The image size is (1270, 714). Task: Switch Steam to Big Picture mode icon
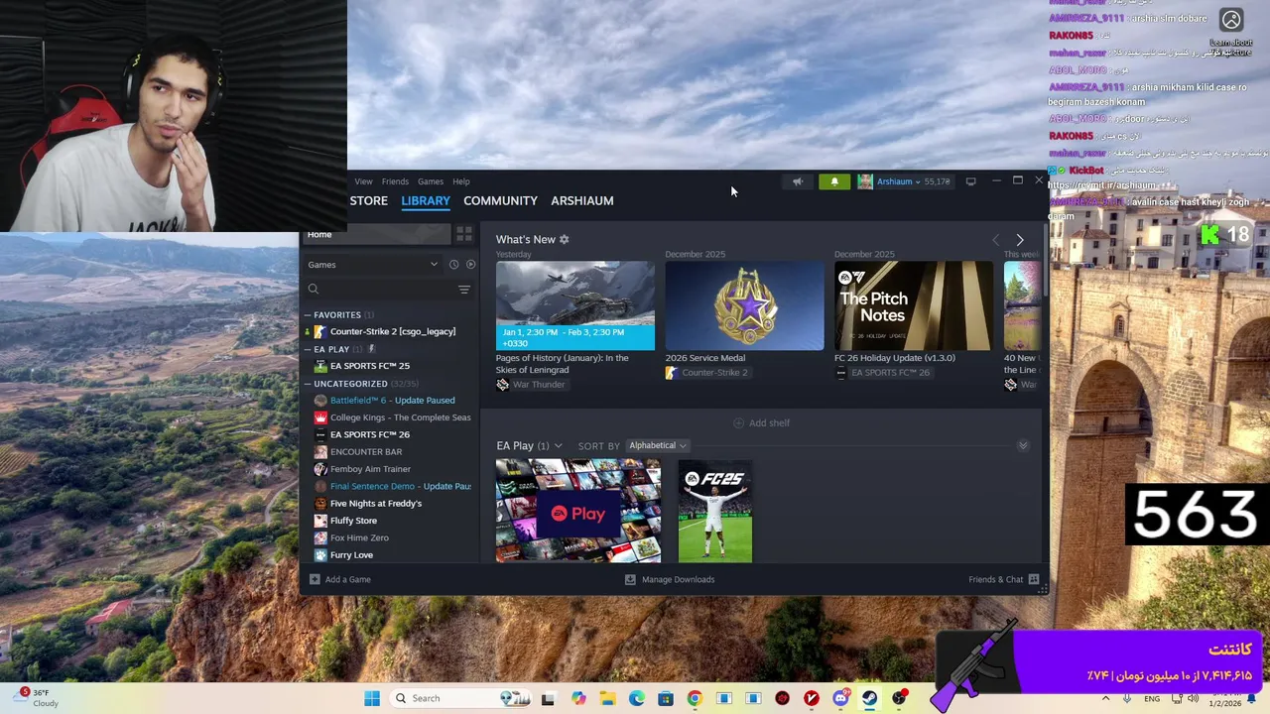pos(971,181)
